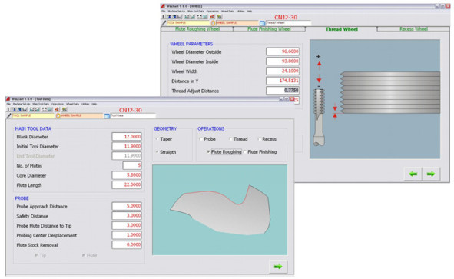Image resolution: width=454 pixels, height=279 pixels.
Task: Open Wheel Data menu in the Wheel window
Action: coord(227,12)
